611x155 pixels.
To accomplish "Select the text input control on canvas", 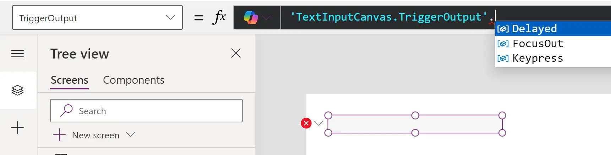I will point(415,124).
